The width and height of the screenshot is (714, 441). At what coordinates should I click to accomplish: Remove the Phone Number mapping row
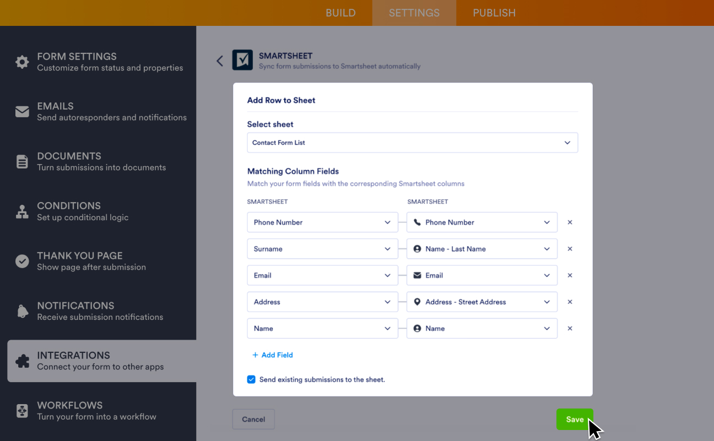pos(570,222)
